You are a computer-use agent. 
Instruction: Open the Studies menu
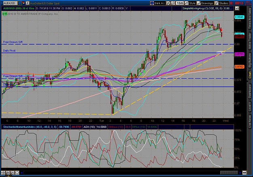coord(221,3)
